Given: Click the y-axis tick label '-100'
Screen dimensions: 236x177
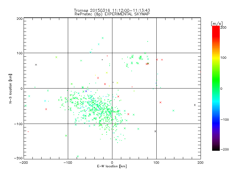Looking at the screenshot, I should (18, 124).
